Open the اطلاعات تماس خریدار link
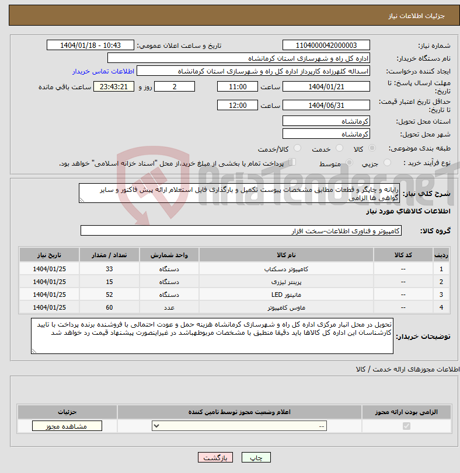Image resolution: width=460 pixels, height=473 pixels. 103,71
